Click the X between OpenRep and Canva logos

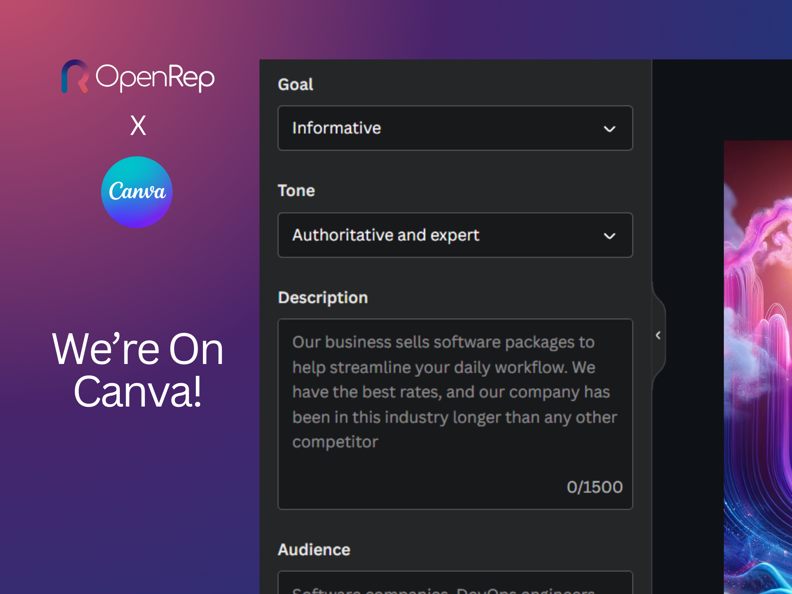[x=139, y=125]
